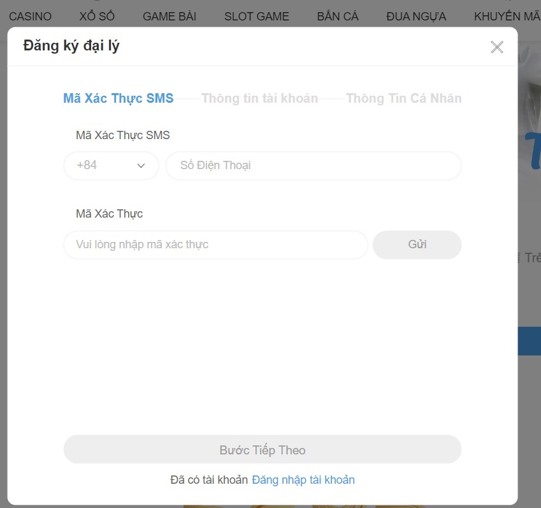
Task: Click the chevron arrow beside +84
Action: [x=141, y=166]
